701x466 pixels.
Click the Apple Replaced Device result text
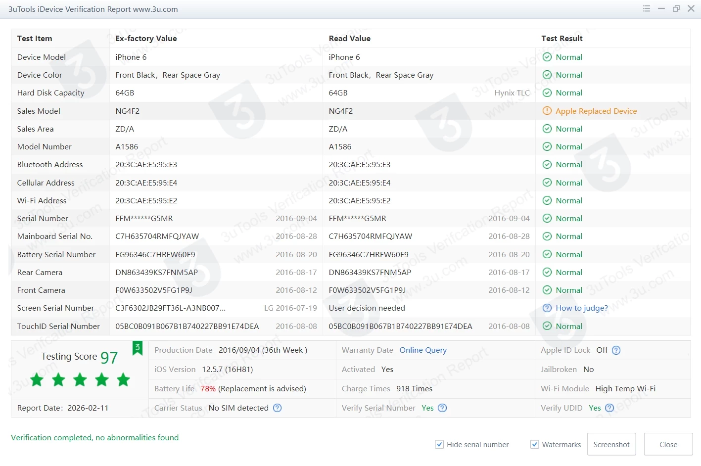(596, 111)
